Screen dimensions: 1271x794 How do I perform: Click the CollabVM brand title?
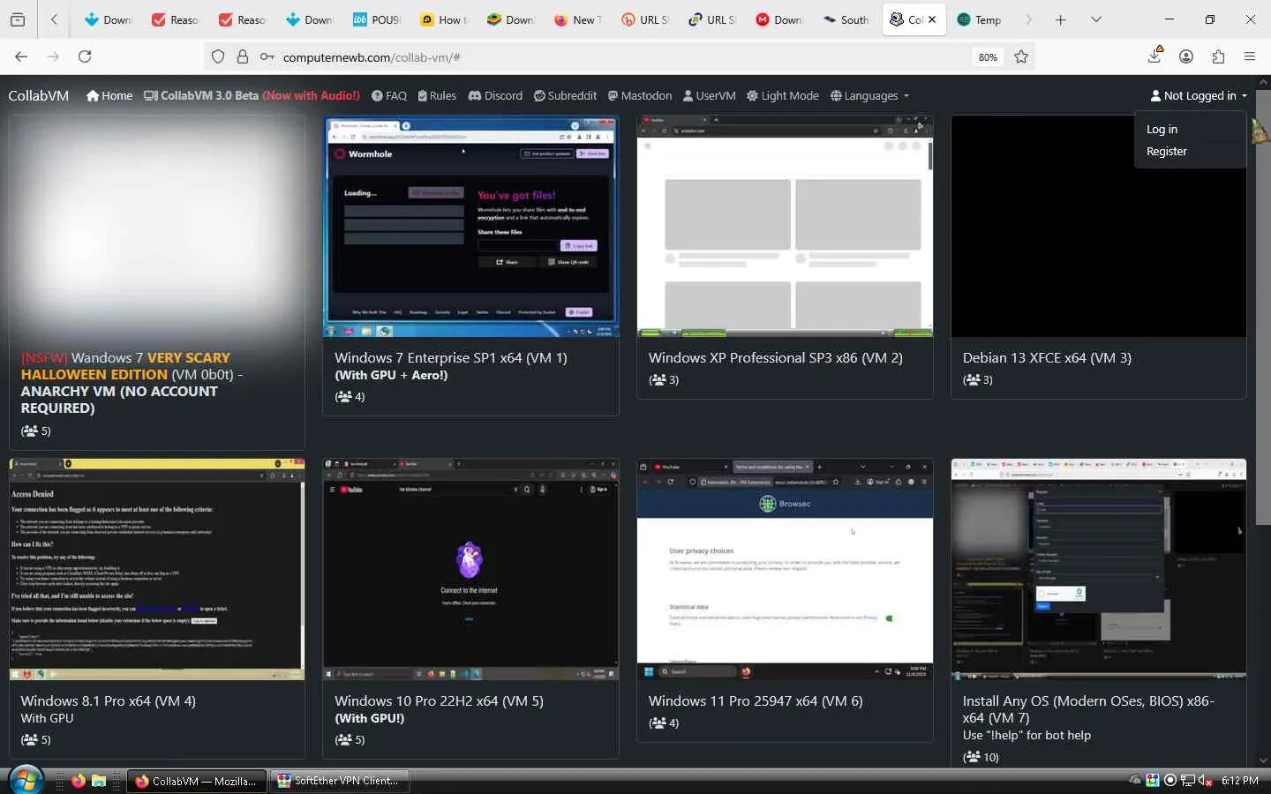[38, 95]
